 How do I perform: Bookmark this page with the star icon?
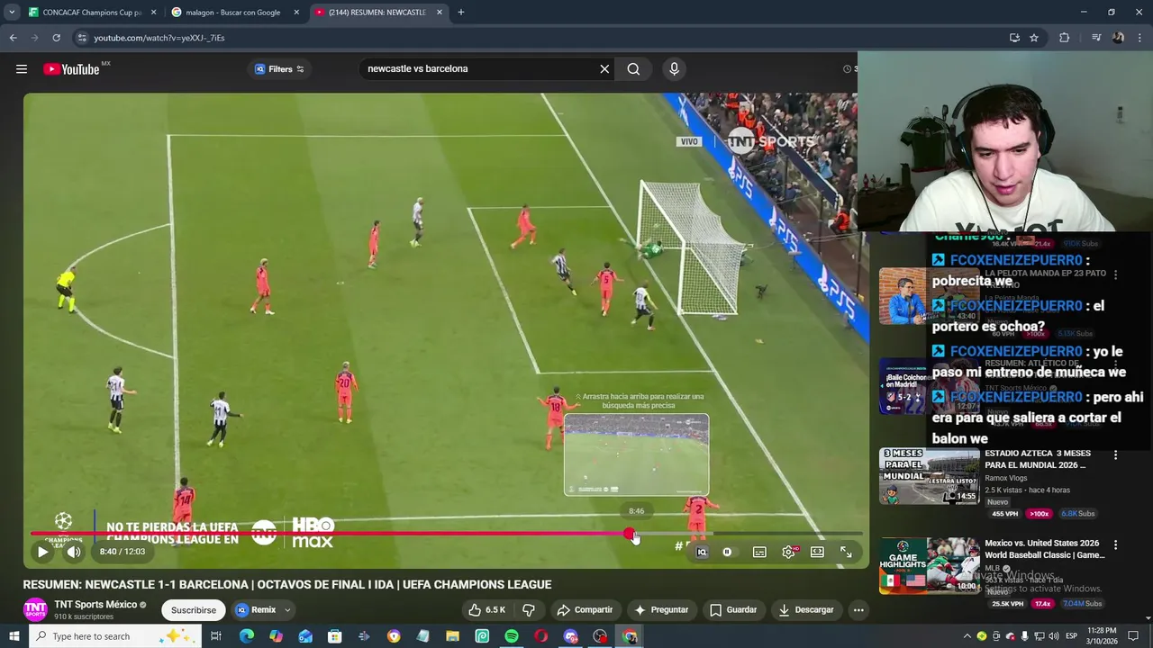click(x=1034, y=38)
